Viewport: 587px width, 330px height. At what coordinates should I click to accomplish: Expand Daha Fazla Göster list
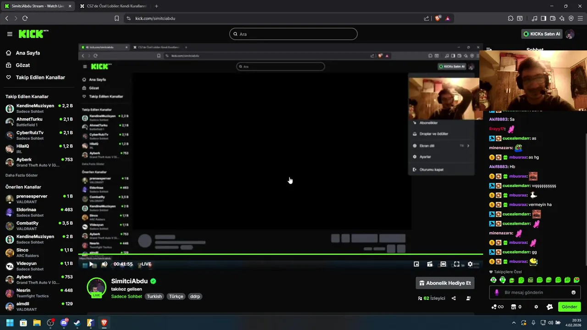tap(22, 175)
